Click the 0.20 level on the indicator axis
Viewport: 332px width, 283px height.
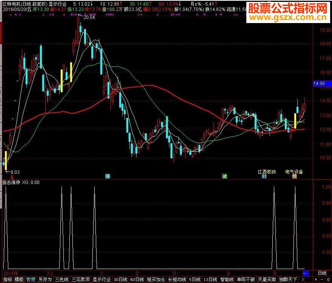326,252
